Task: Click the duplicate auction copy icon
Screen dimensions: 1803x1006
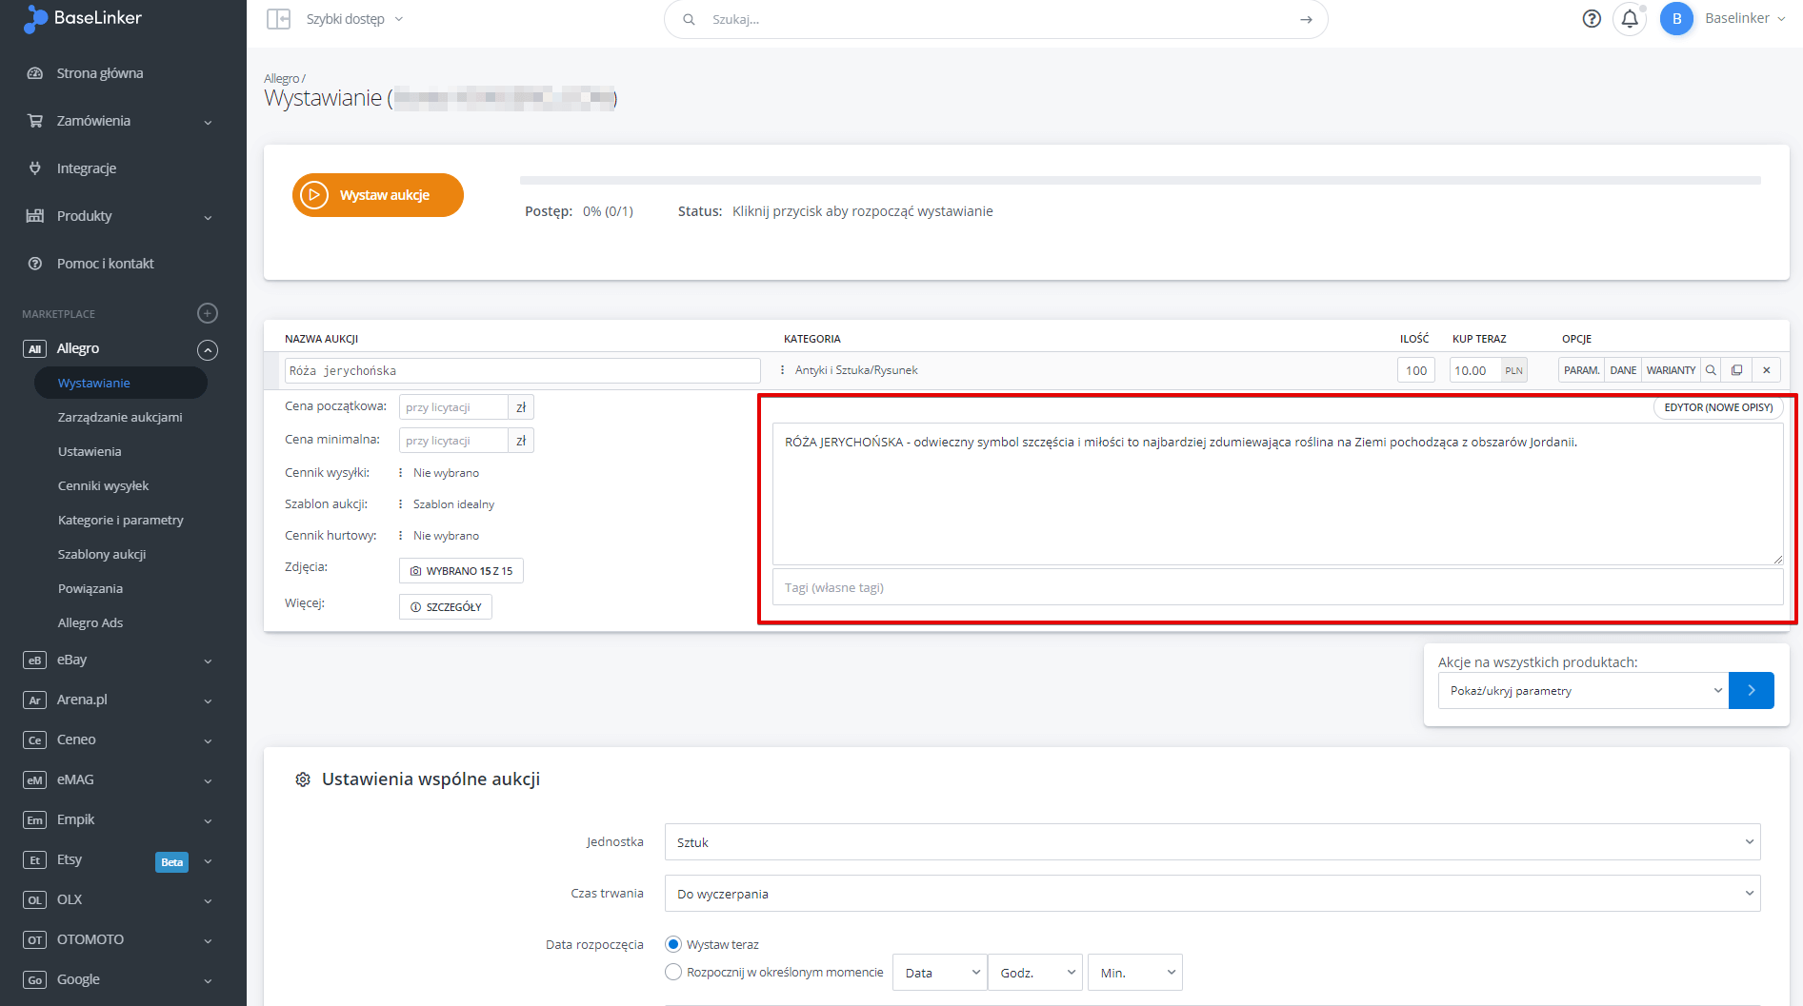Action: [1736, 370]
